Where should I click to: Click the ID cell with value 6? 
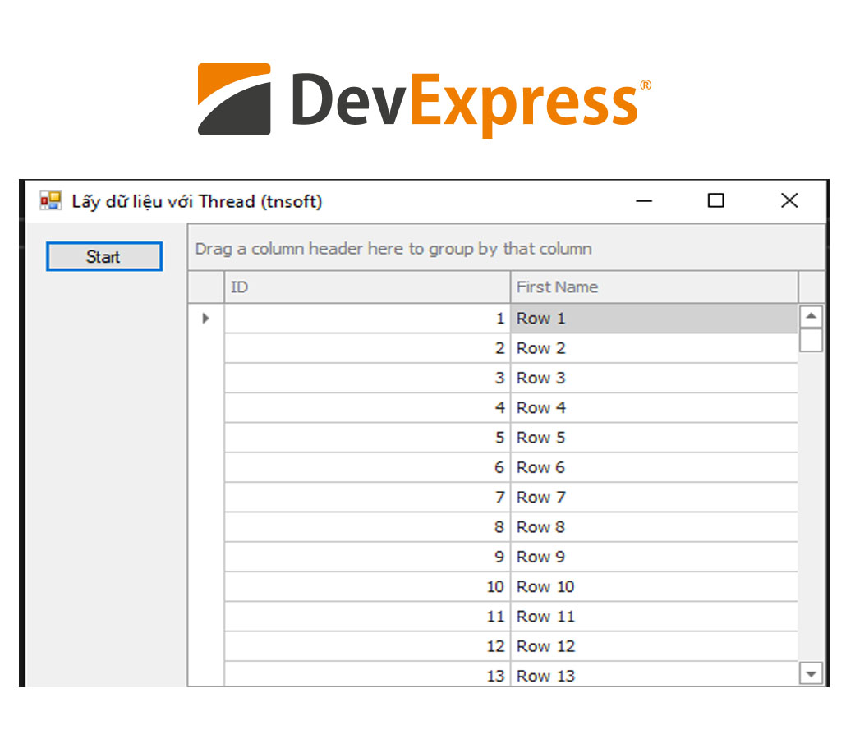pos(367,467)
